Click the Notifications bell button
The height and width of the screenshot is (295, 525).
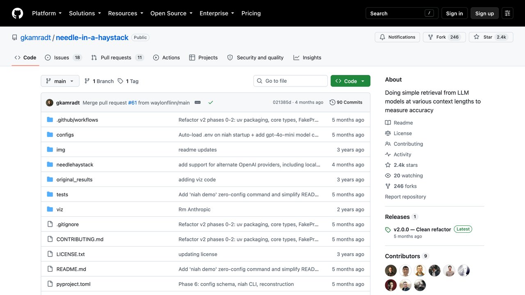(x=397, y=37)
